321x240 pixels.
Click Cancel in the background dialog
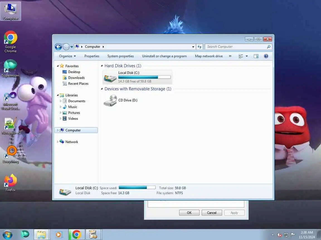(x=212, y=213)
